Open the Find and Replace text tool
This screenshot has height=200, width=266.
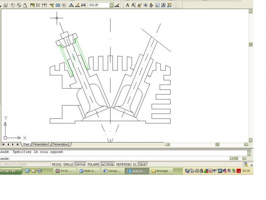point(146,5)
